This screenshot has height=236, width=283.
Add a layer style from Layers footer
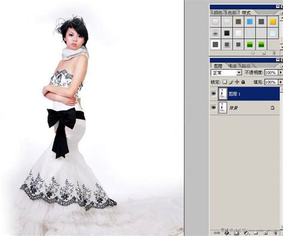(x=227, y=233)
